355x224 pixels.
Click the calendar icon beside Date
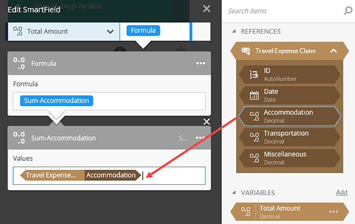[x=254, y=95]
